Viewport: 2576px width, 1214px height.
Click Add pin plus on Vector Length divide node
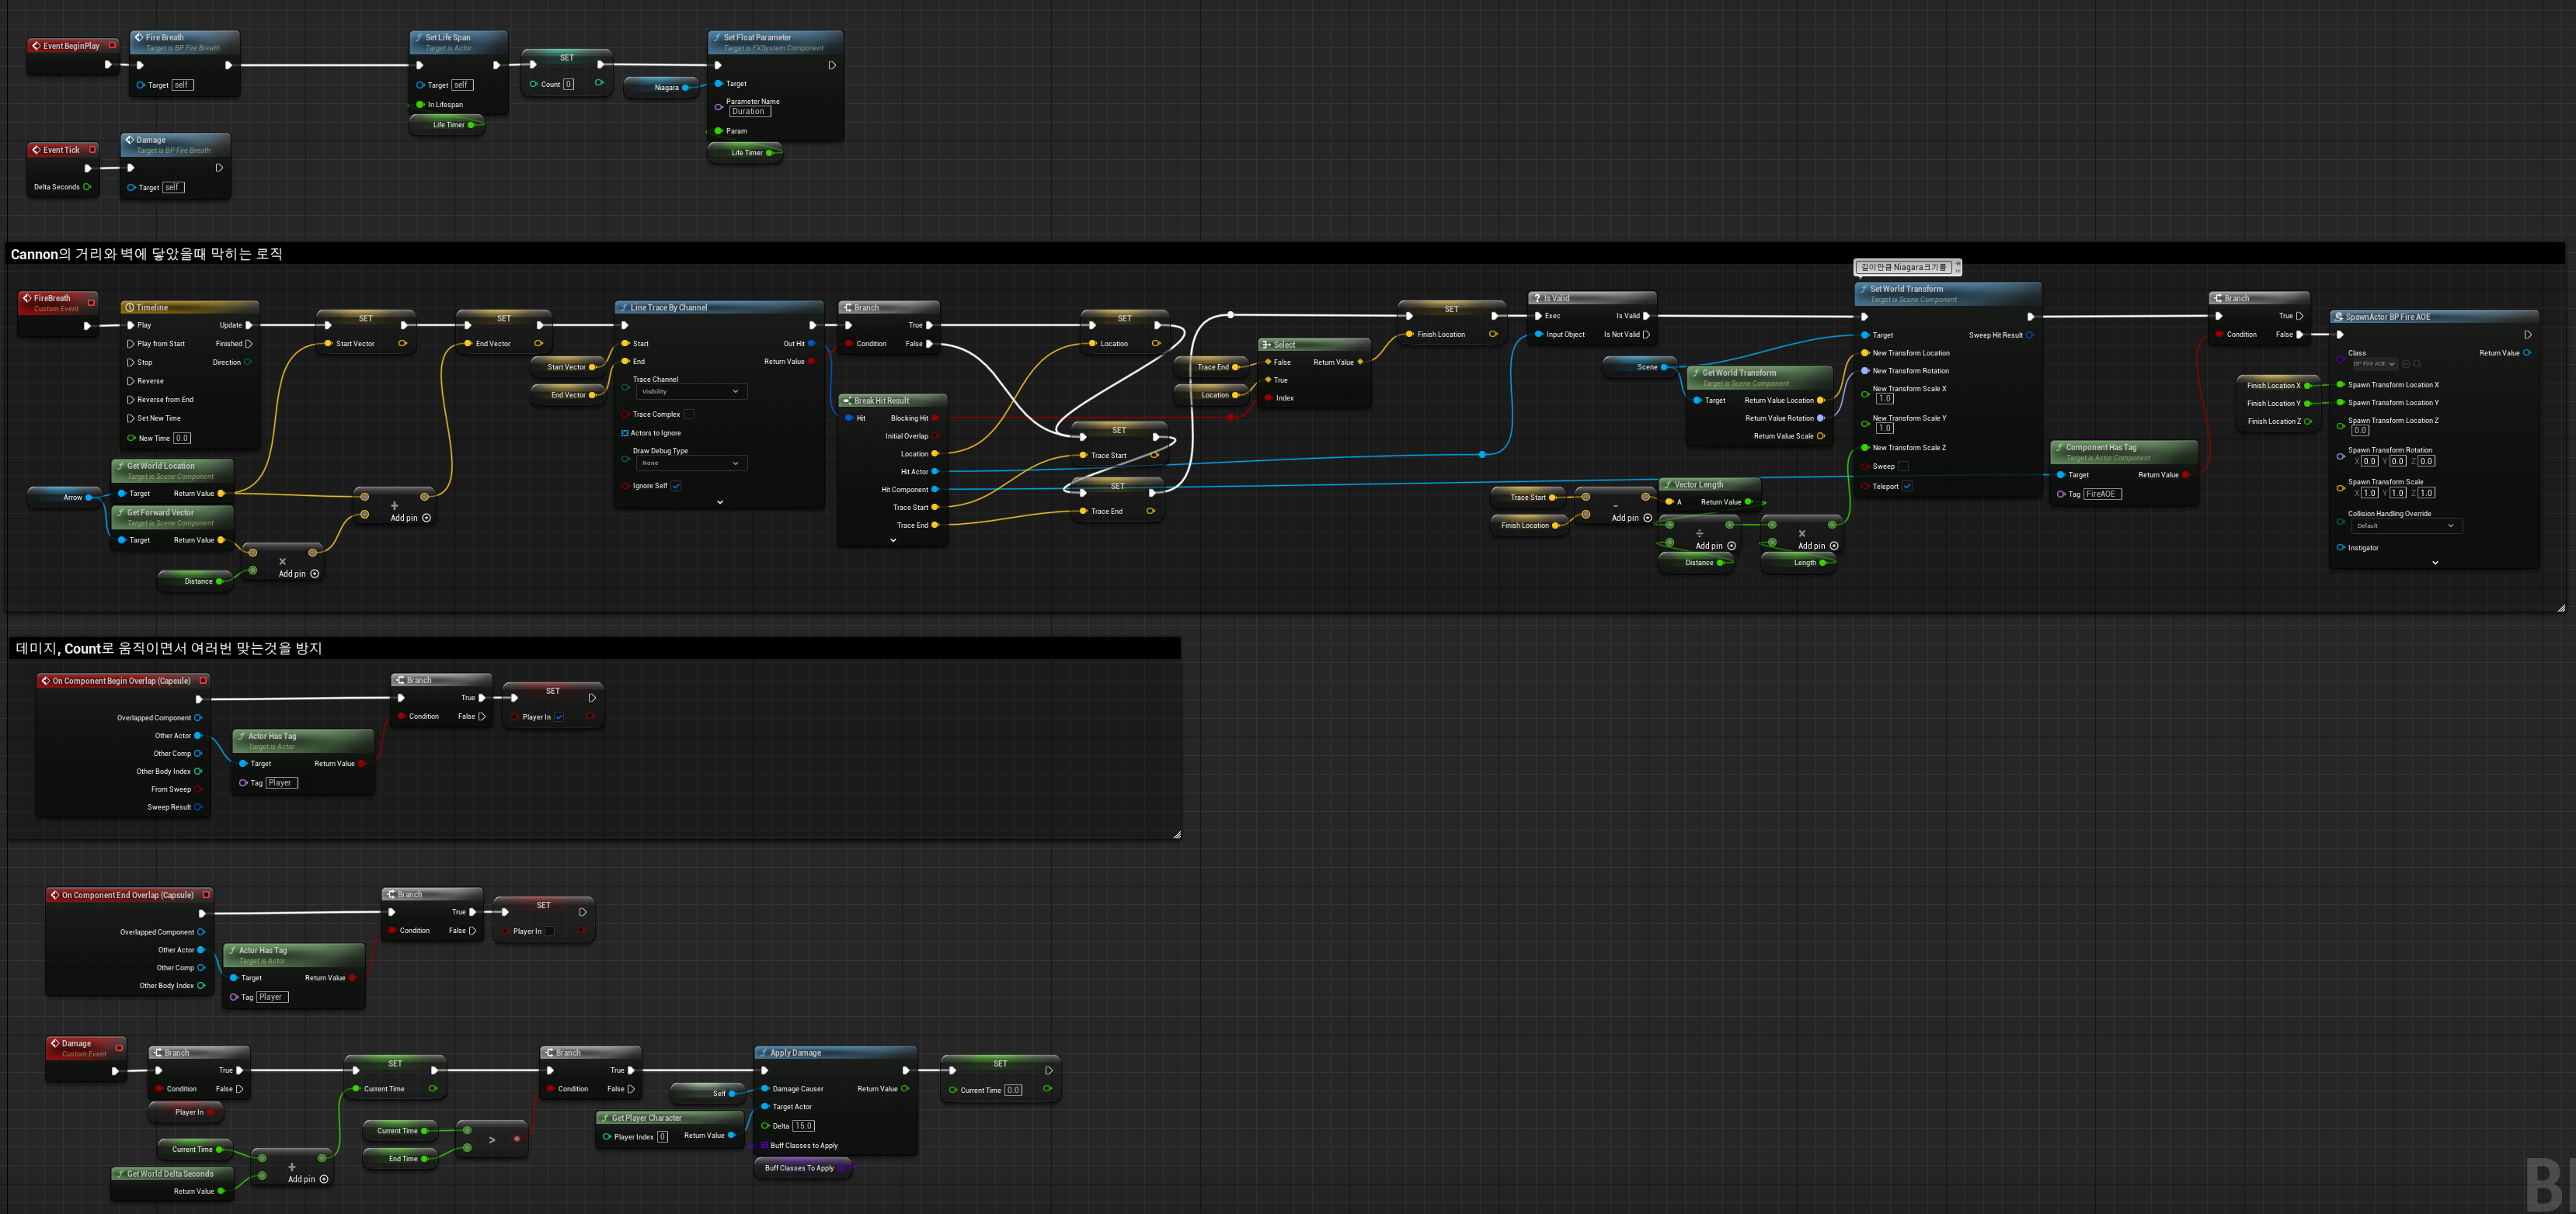click(1731, 546)
